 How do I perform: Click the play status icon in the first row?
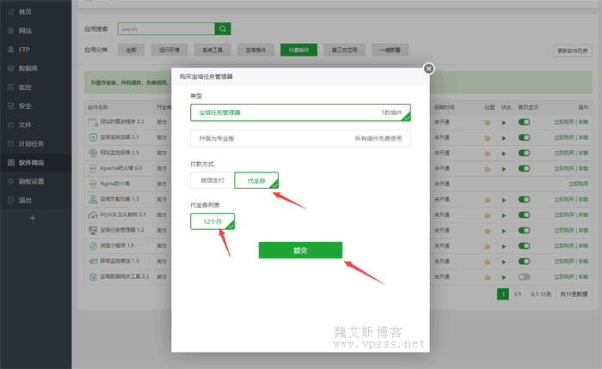coord(507,123)
